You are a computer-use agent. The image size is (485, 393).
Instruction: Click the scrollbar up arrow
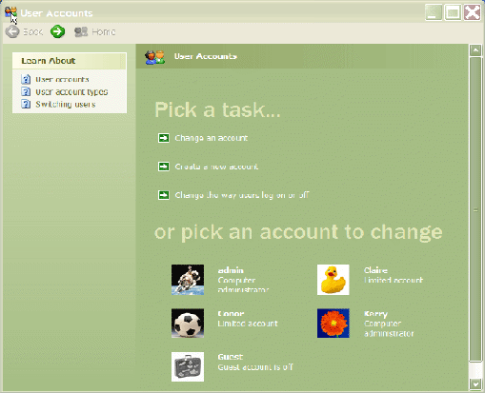click(x=475, y=50)
